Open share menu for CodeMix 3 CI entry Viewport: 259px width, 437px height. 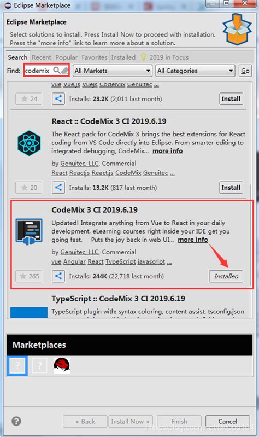click(58, 276)
